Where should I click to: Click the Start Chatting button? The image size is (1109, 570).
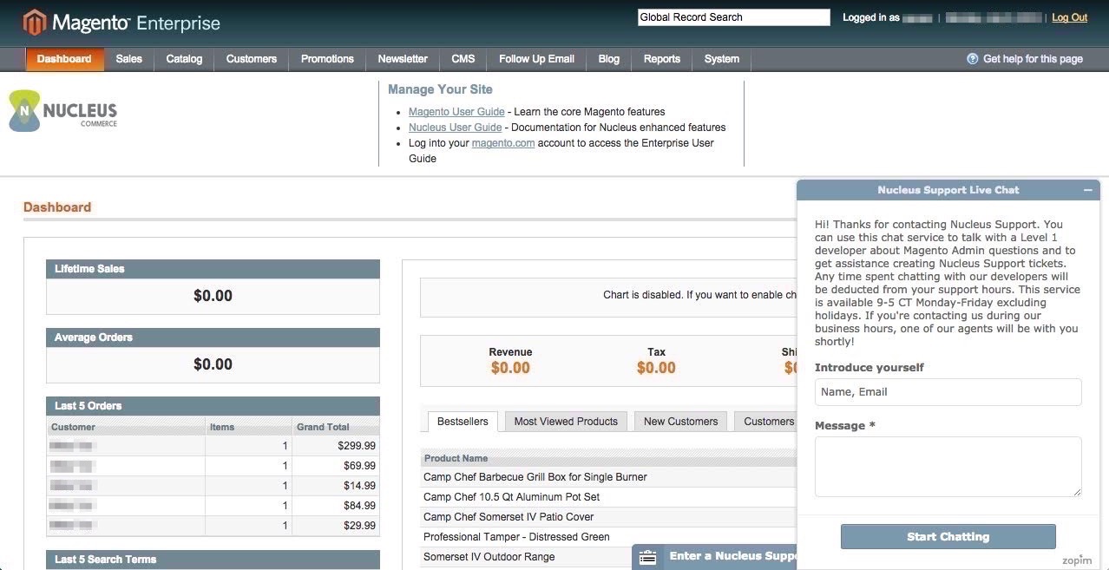948,537
